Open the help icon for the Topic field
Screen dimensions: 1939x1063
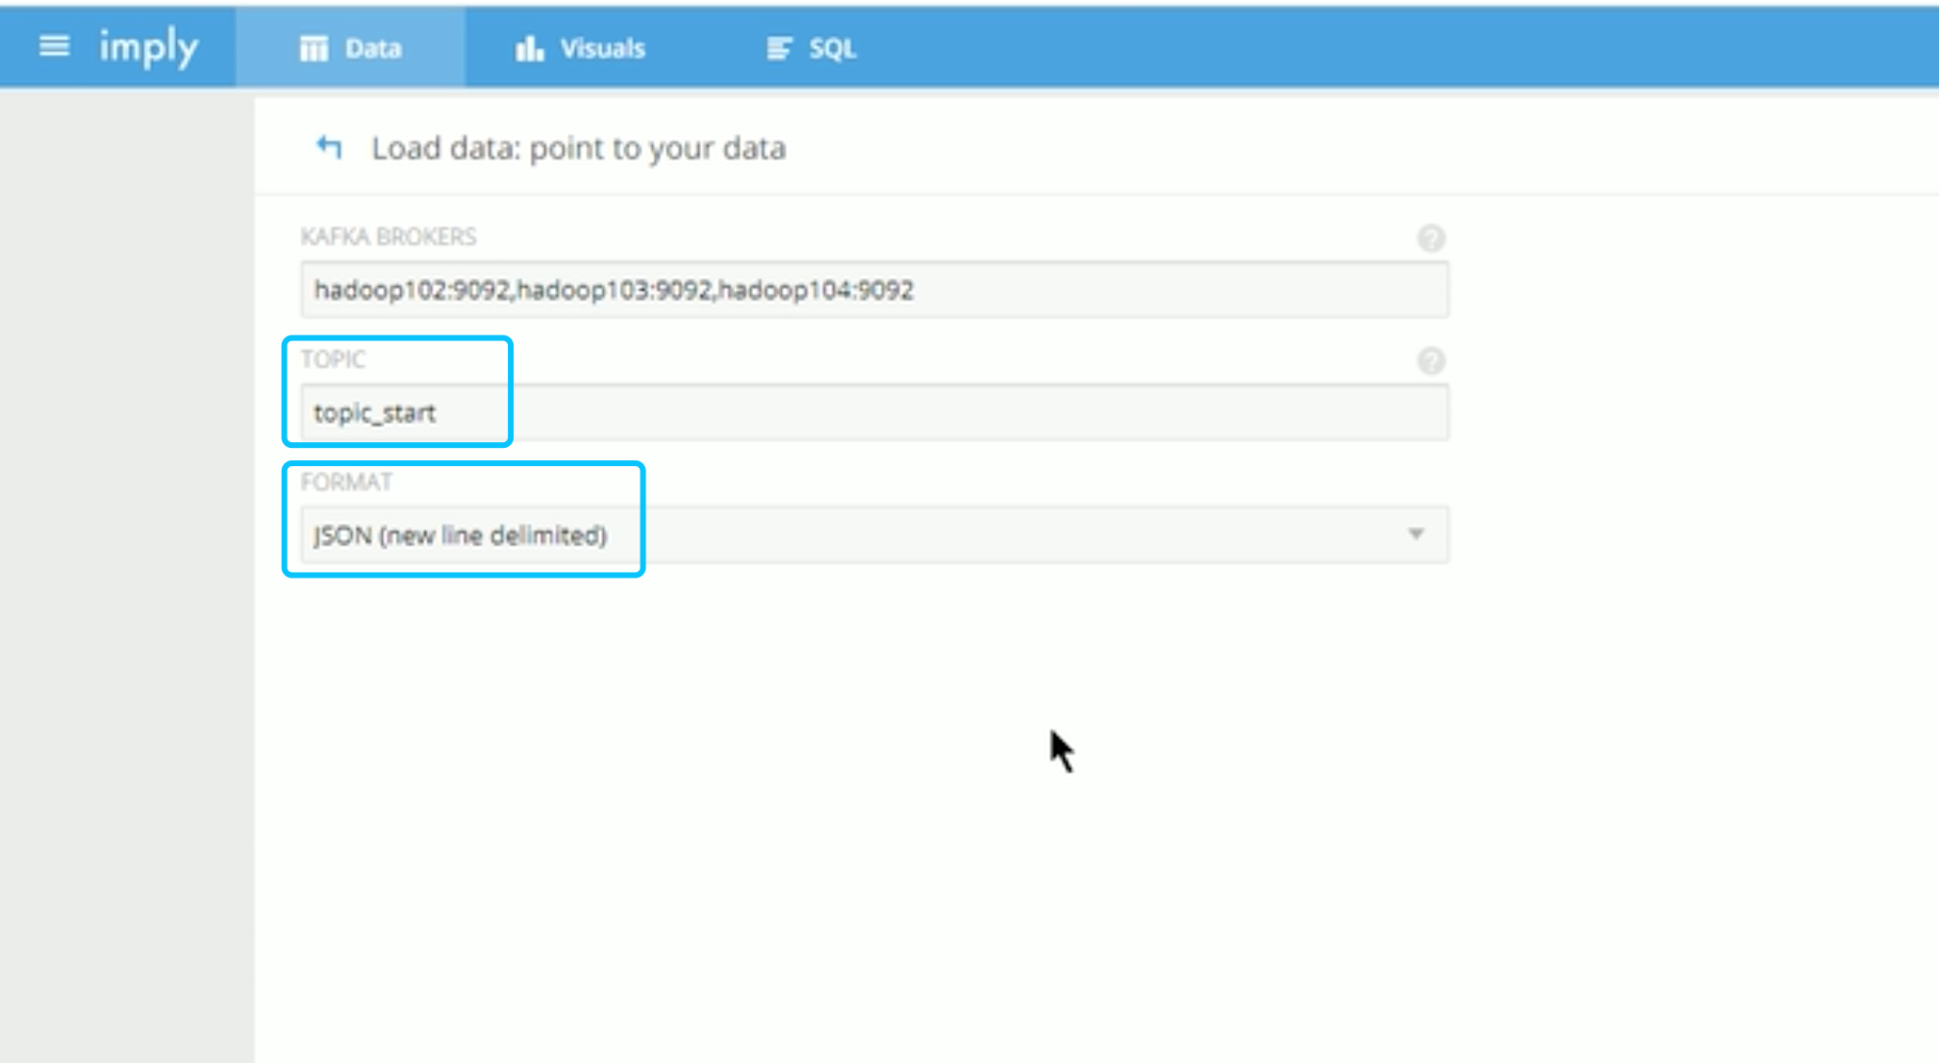(x=1430, y=360)
